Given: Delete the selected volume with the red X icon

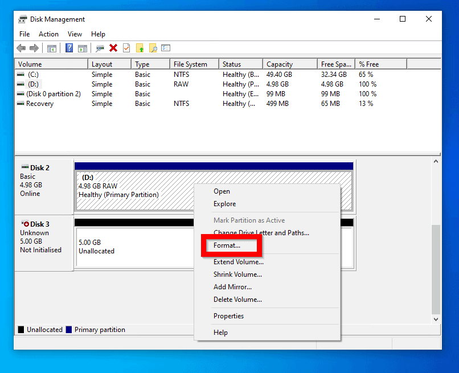Looking at the screenshot, I should (x=113, y=48).
